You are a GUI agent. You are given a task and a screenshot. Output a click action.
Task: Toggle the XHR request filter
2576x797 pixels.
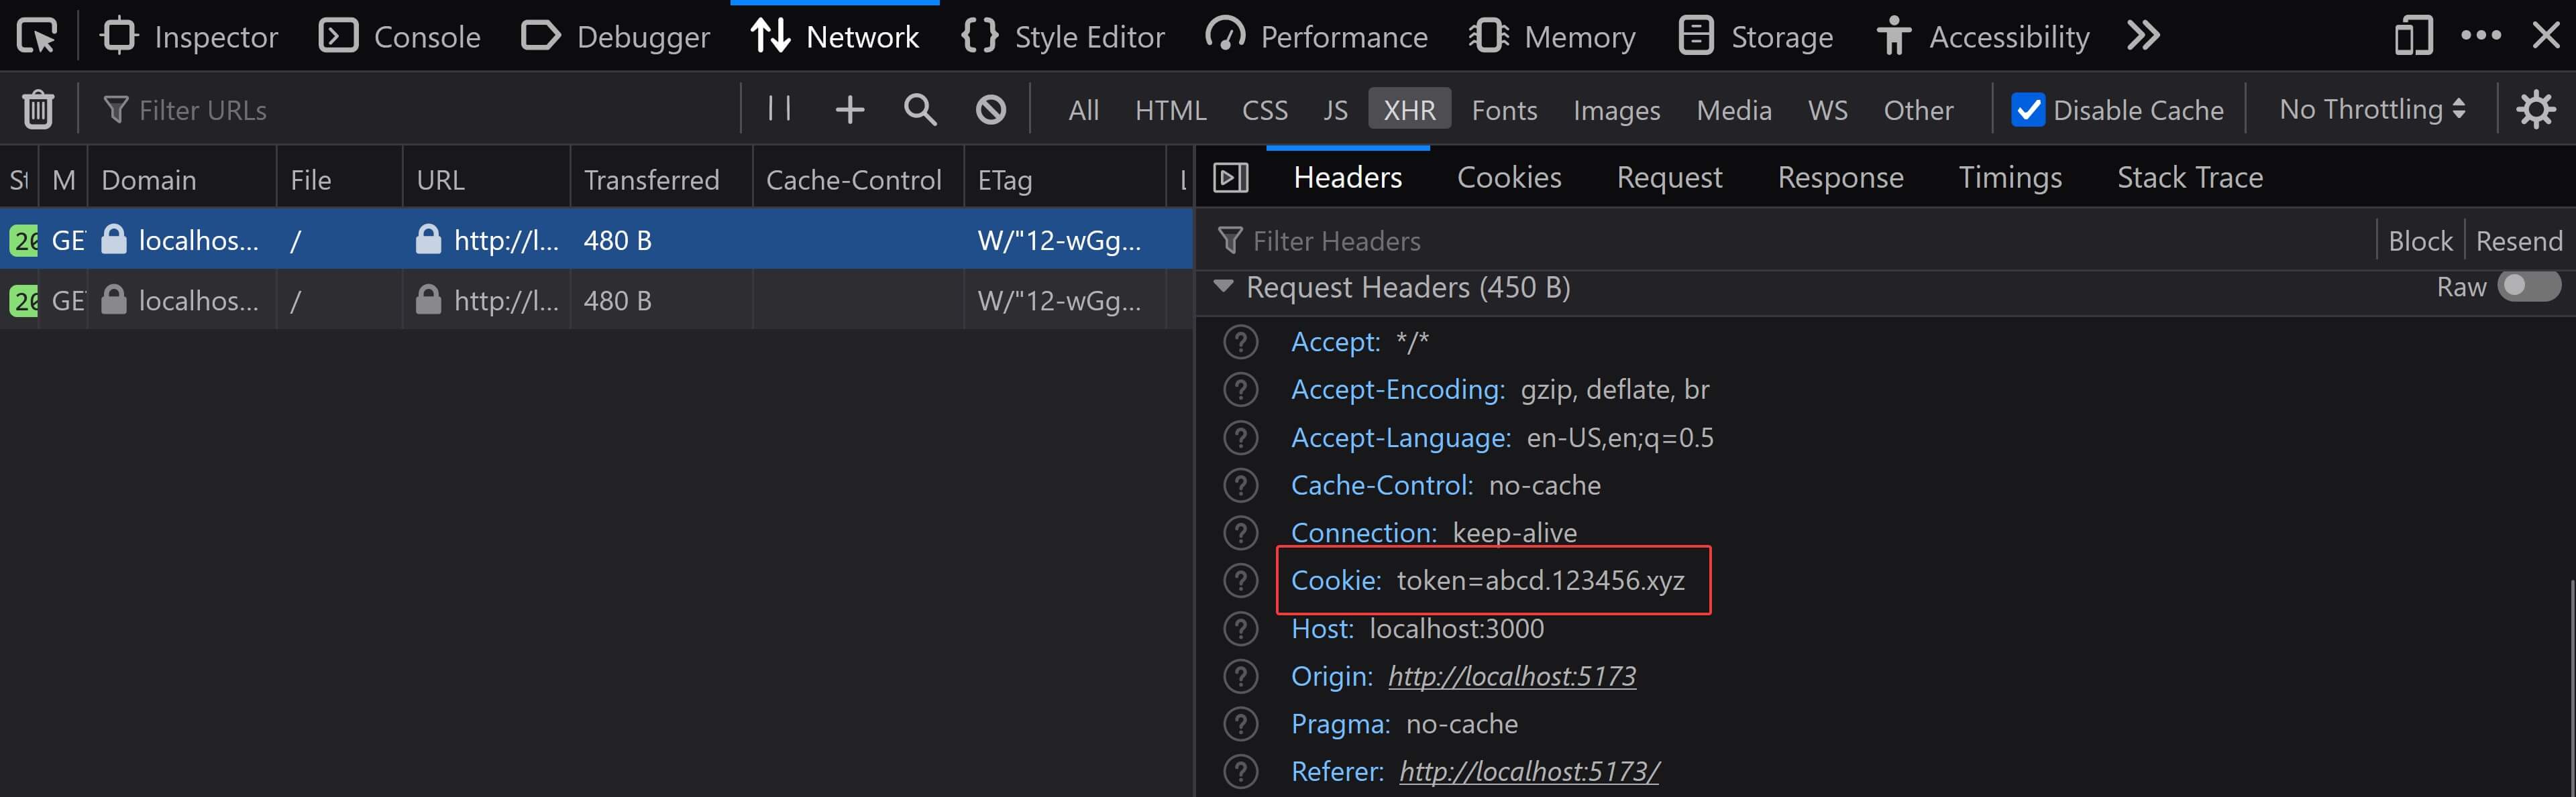(1409, 110)
